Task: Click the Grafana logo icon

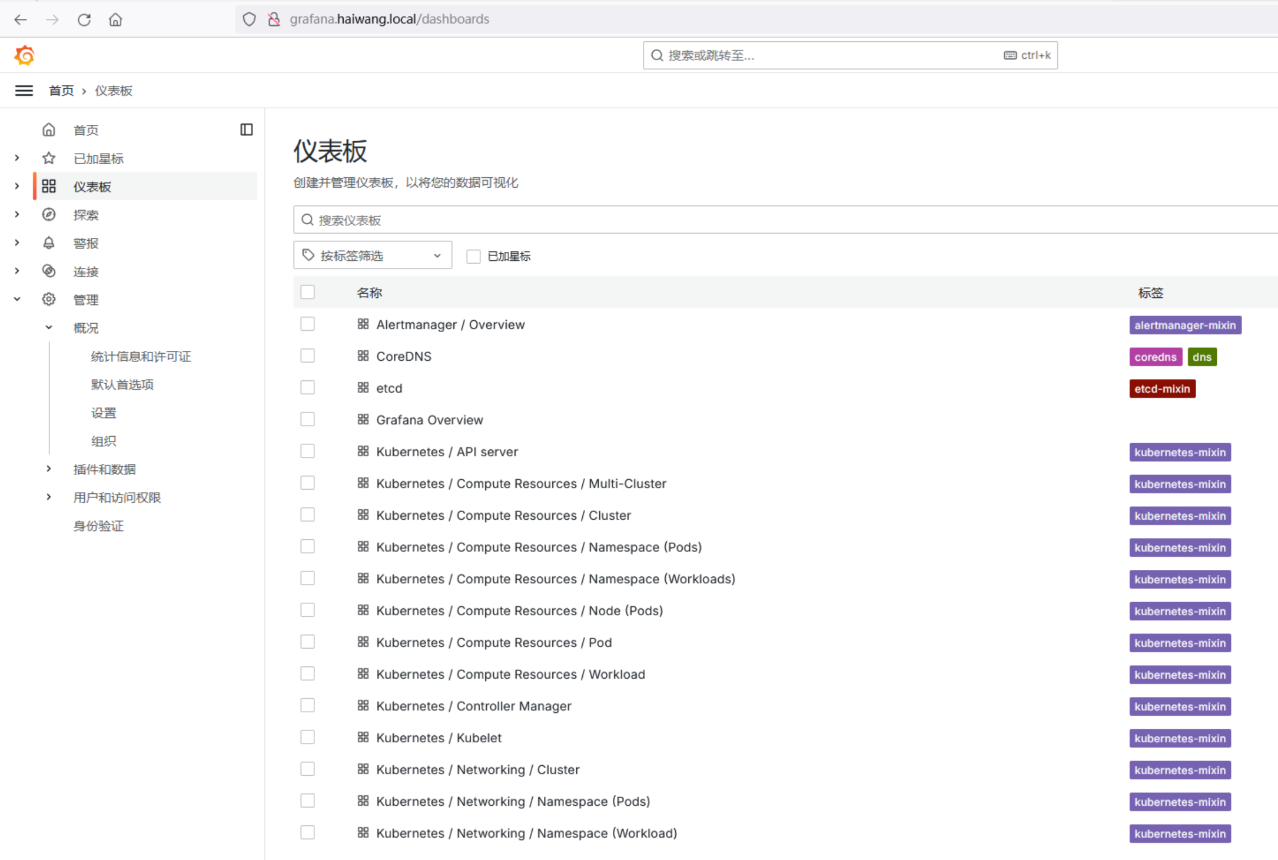Action: point(25,55)
